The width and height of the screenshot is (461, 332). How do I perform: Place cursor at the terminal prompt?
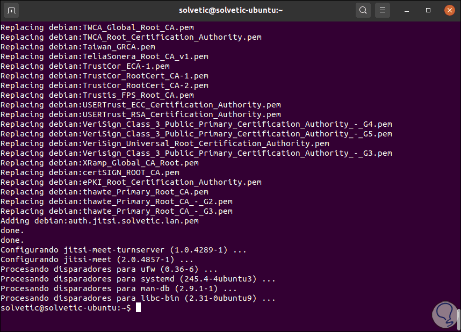[x=138, y=308]
